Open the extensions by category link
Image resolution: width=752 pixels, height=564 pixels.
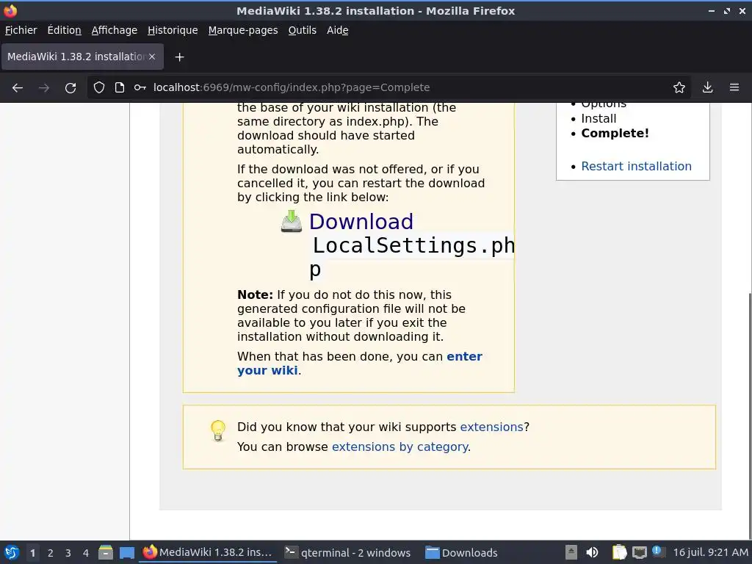coord(400,446)
